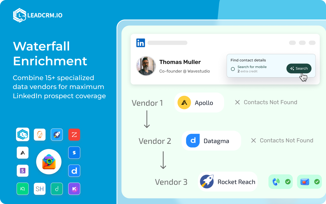The width and height of the screenshot is (326, 204).
Task: Select the 'Search for mobile' radio option
Action: [233, 69]
